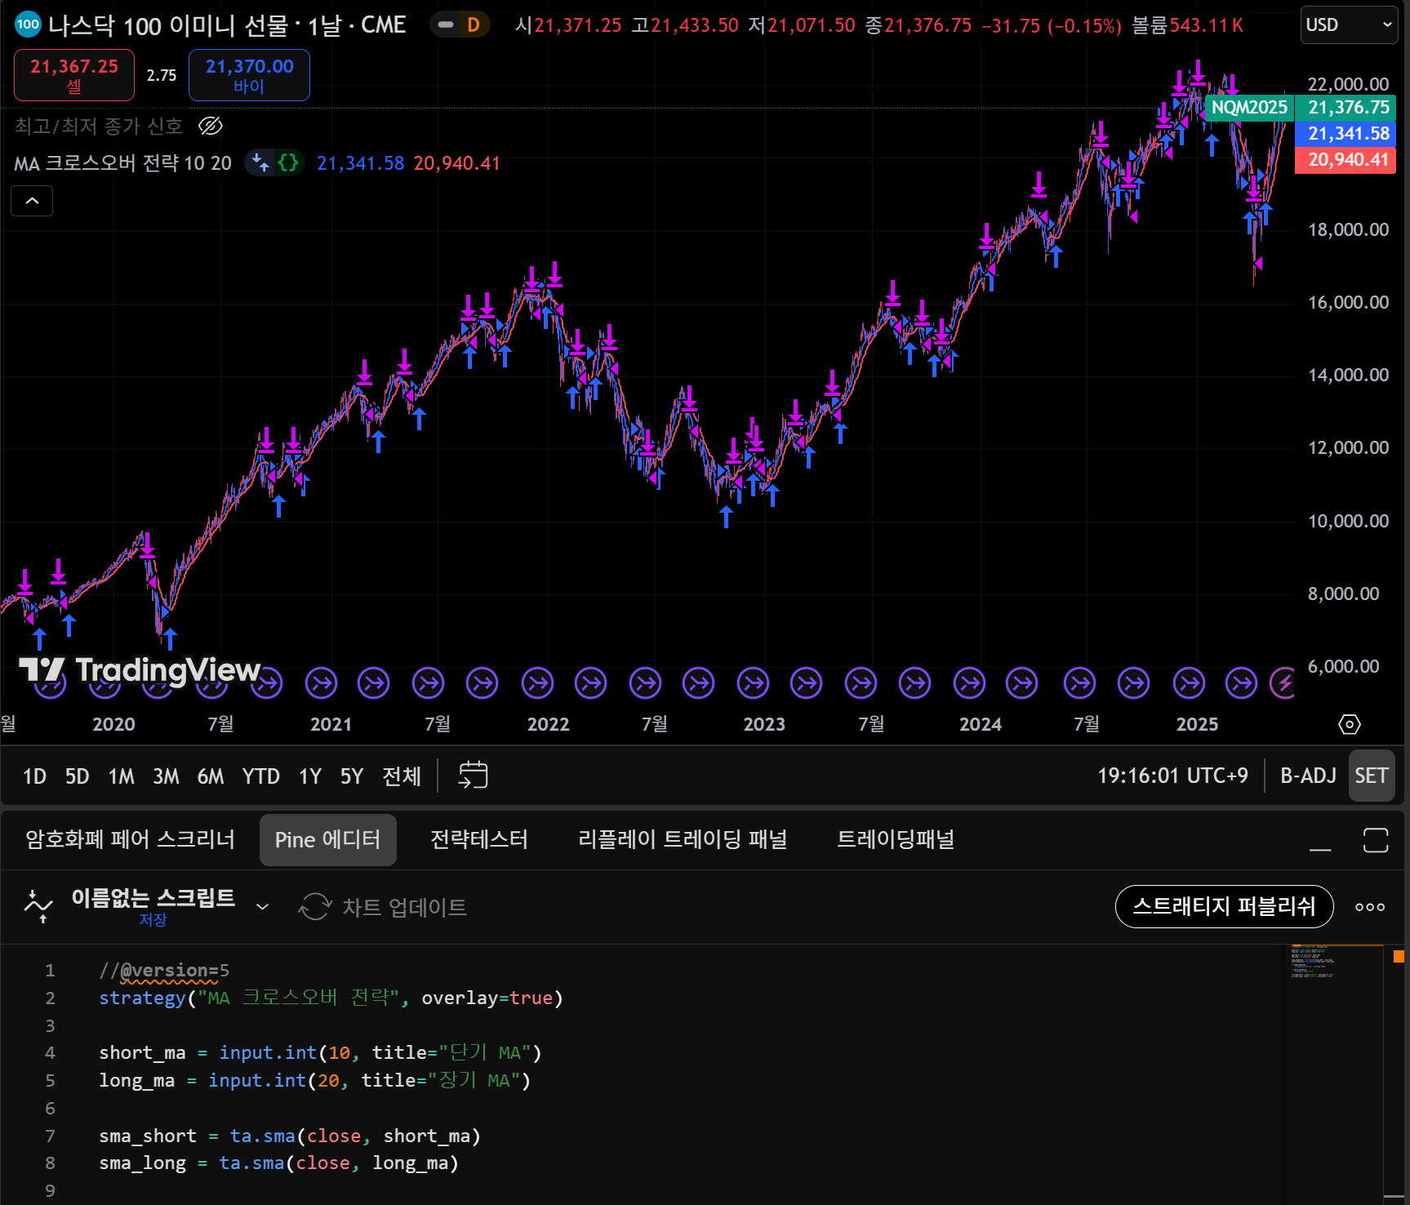
Task: Collapse the chart legend with the chevron
Action: point(31,200)
